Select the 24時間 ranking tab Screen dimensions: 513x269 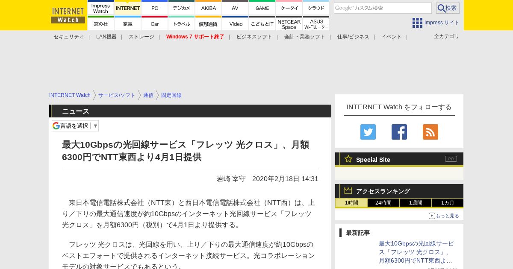(383, 203)
